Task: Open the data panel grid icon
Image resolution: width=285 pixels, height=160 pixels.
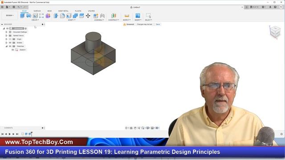Action: (x=2, y=7)
